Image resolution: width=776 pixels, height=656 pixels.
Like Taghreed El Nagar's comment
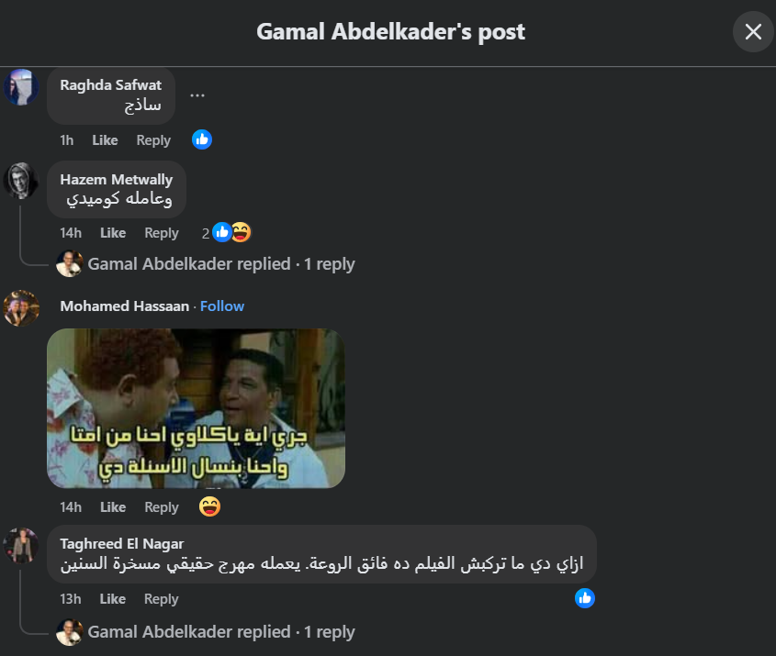[x=112, y=599]
